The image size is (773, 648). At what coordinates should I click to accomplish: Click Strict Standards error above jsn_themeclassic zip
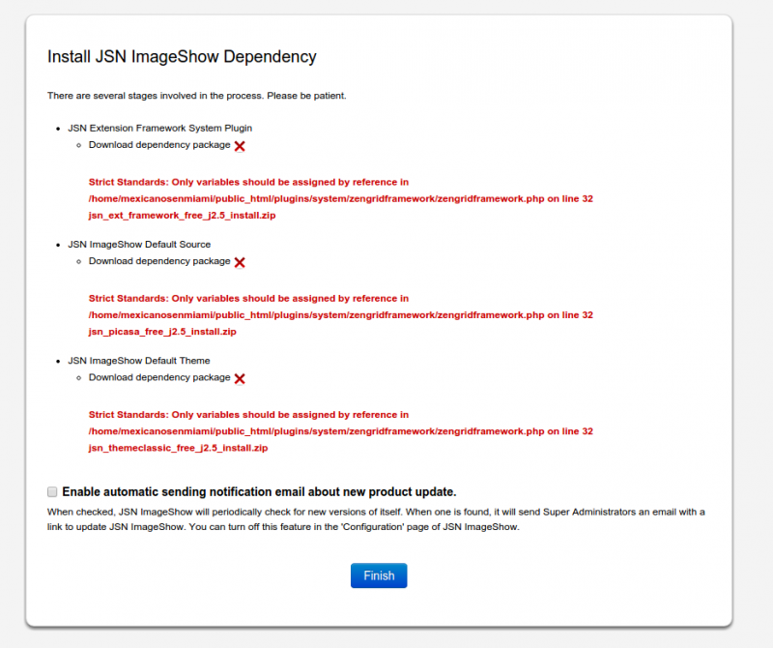tap(341, 423)
